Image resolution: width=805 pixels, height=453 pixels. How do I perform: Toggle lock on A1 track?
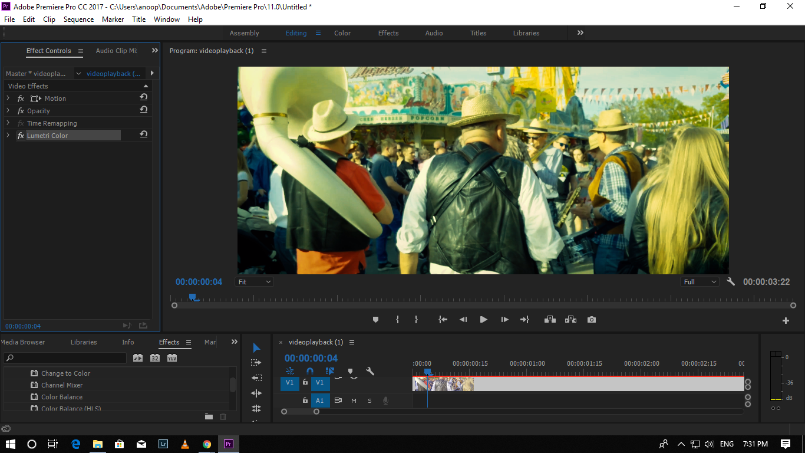(305, 400)
